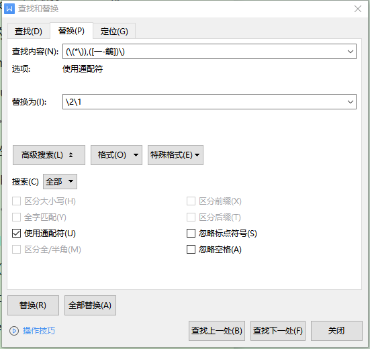Enable 忽略标点符号(S) checkbox
This screenshot has height=349, width=370.
(191, 234)
